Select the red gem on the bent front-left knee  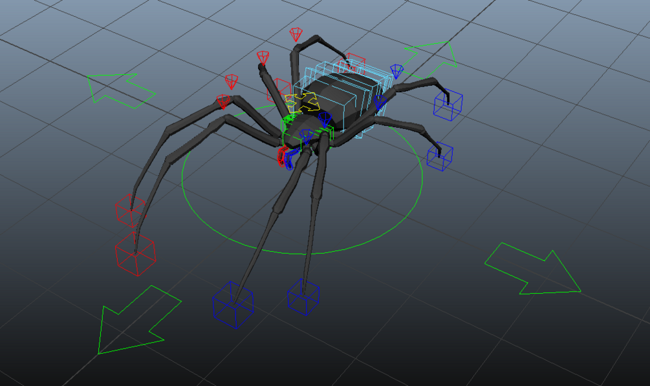click(x=223, y=101)
